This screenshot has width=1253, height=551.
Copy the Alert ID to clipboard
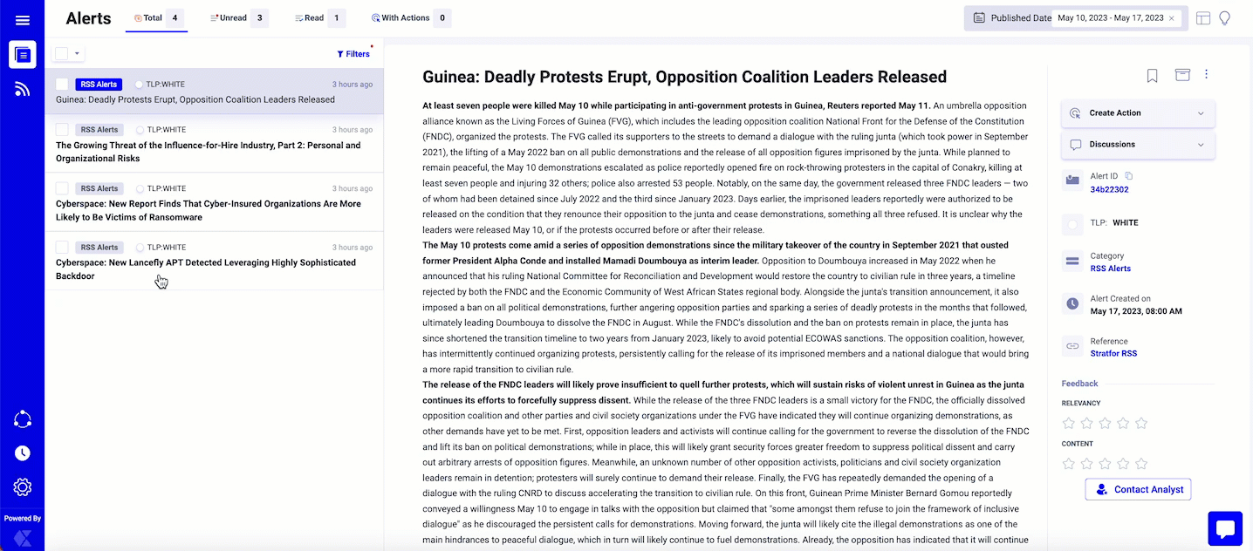coord(1128,176)
